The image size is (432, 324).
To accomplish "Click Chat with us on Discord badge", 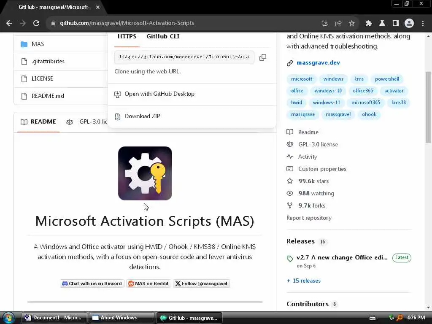I will pos(92,283).
